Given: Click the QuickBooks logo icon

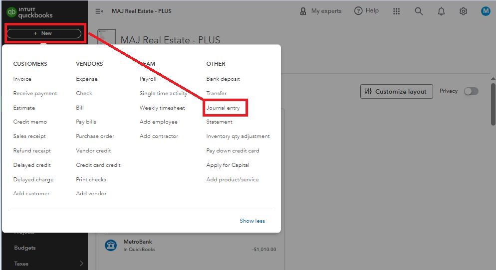Looking at the screenshot, I should pyautogui.click(x=11, y=12).
